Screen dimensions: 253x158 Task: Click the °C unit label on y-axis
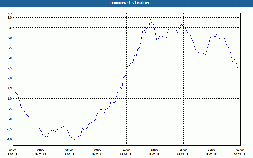(10, 14)
